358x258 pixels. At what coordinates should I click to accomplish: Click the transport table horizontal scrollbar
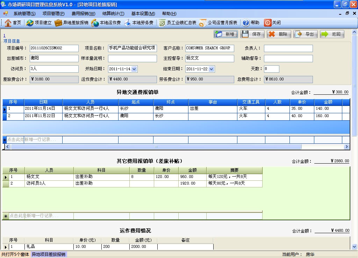click(156, 147)
